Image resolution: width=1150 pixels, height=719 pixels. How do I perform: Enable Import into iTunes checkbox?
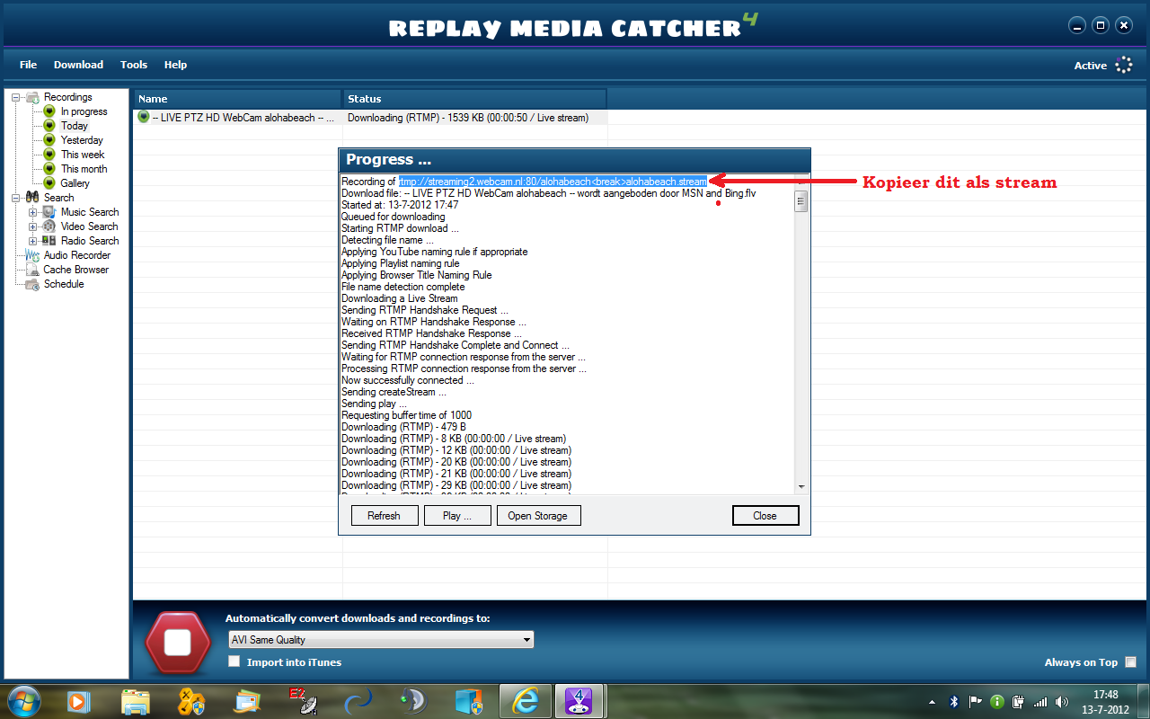234,661
